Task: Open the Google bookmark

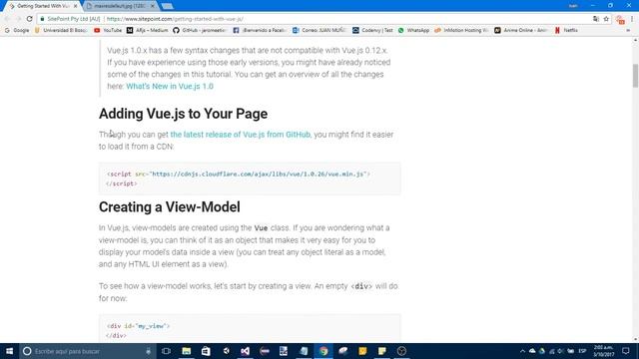Action: (x=17, y=30)
